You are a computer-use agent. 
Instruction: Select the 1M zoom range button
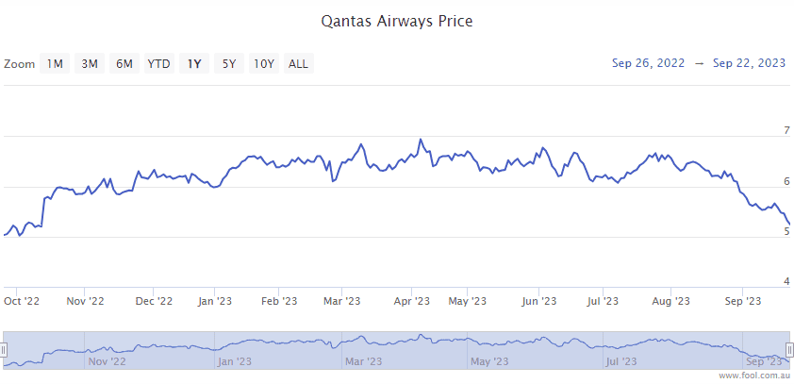(56, 64)
